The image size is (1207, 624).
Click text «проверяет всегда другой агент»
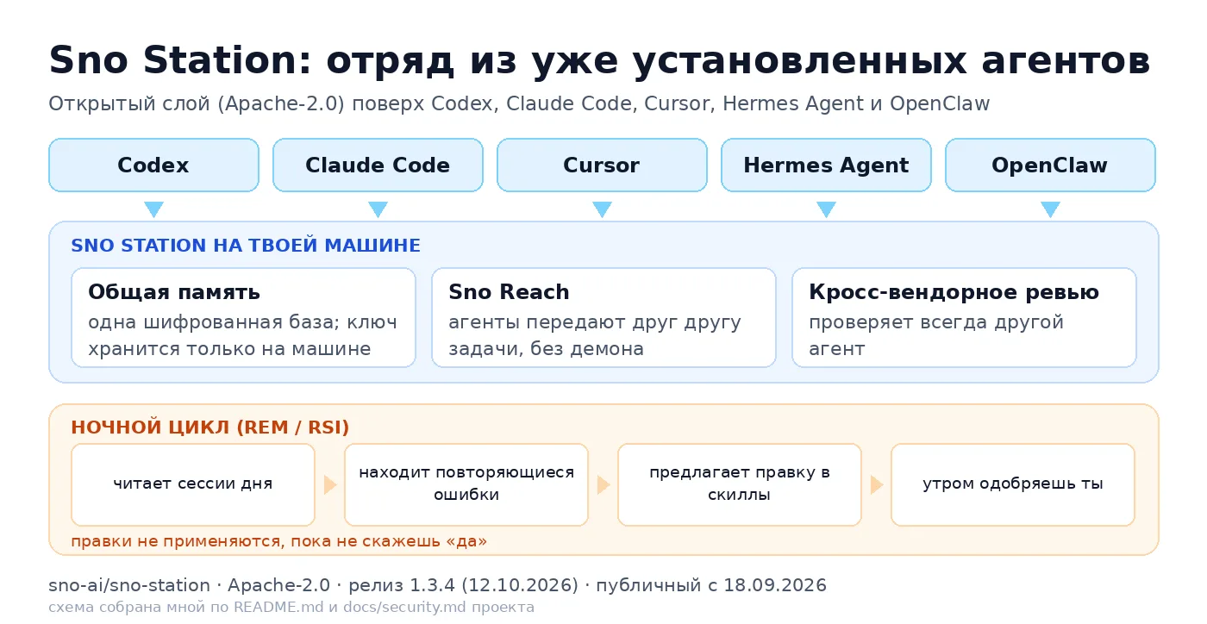936,336
